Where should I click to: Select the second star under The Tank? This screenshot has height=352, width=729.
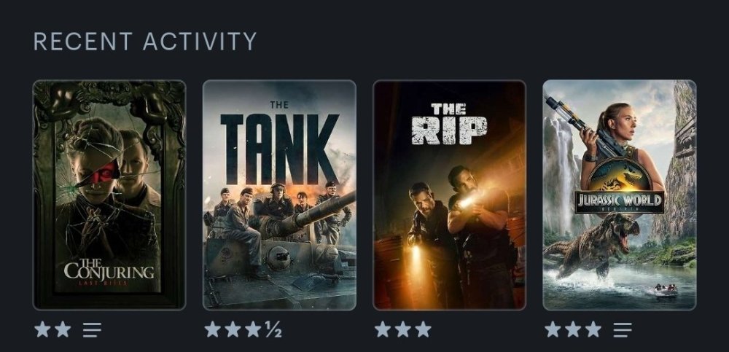233,329
